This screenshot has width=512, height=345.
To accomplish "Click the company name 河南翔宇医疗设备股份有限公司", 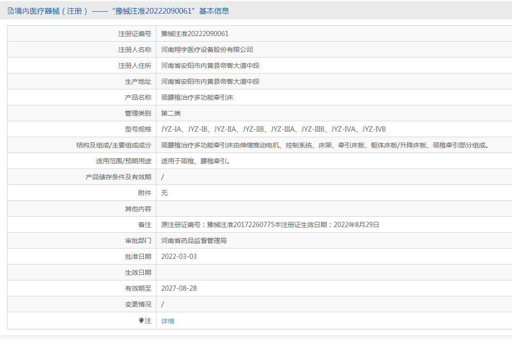I will (x=207, y=50).
